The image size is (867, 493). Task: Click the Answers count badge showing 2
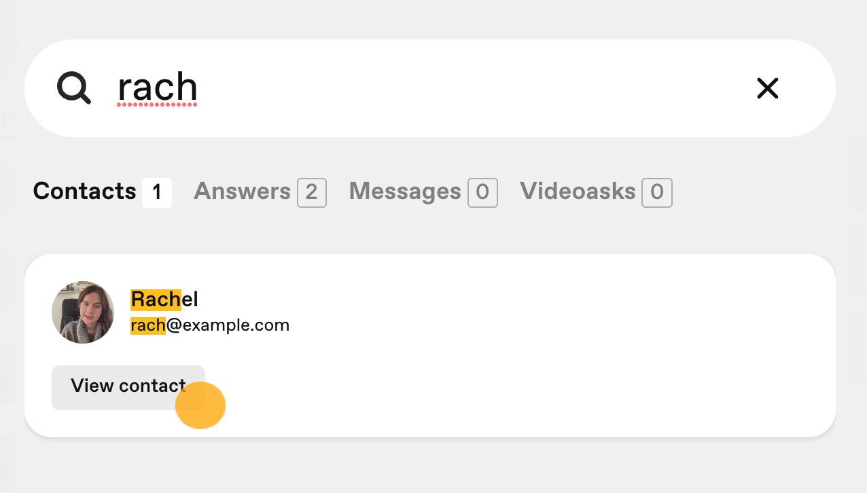(312, 193)
